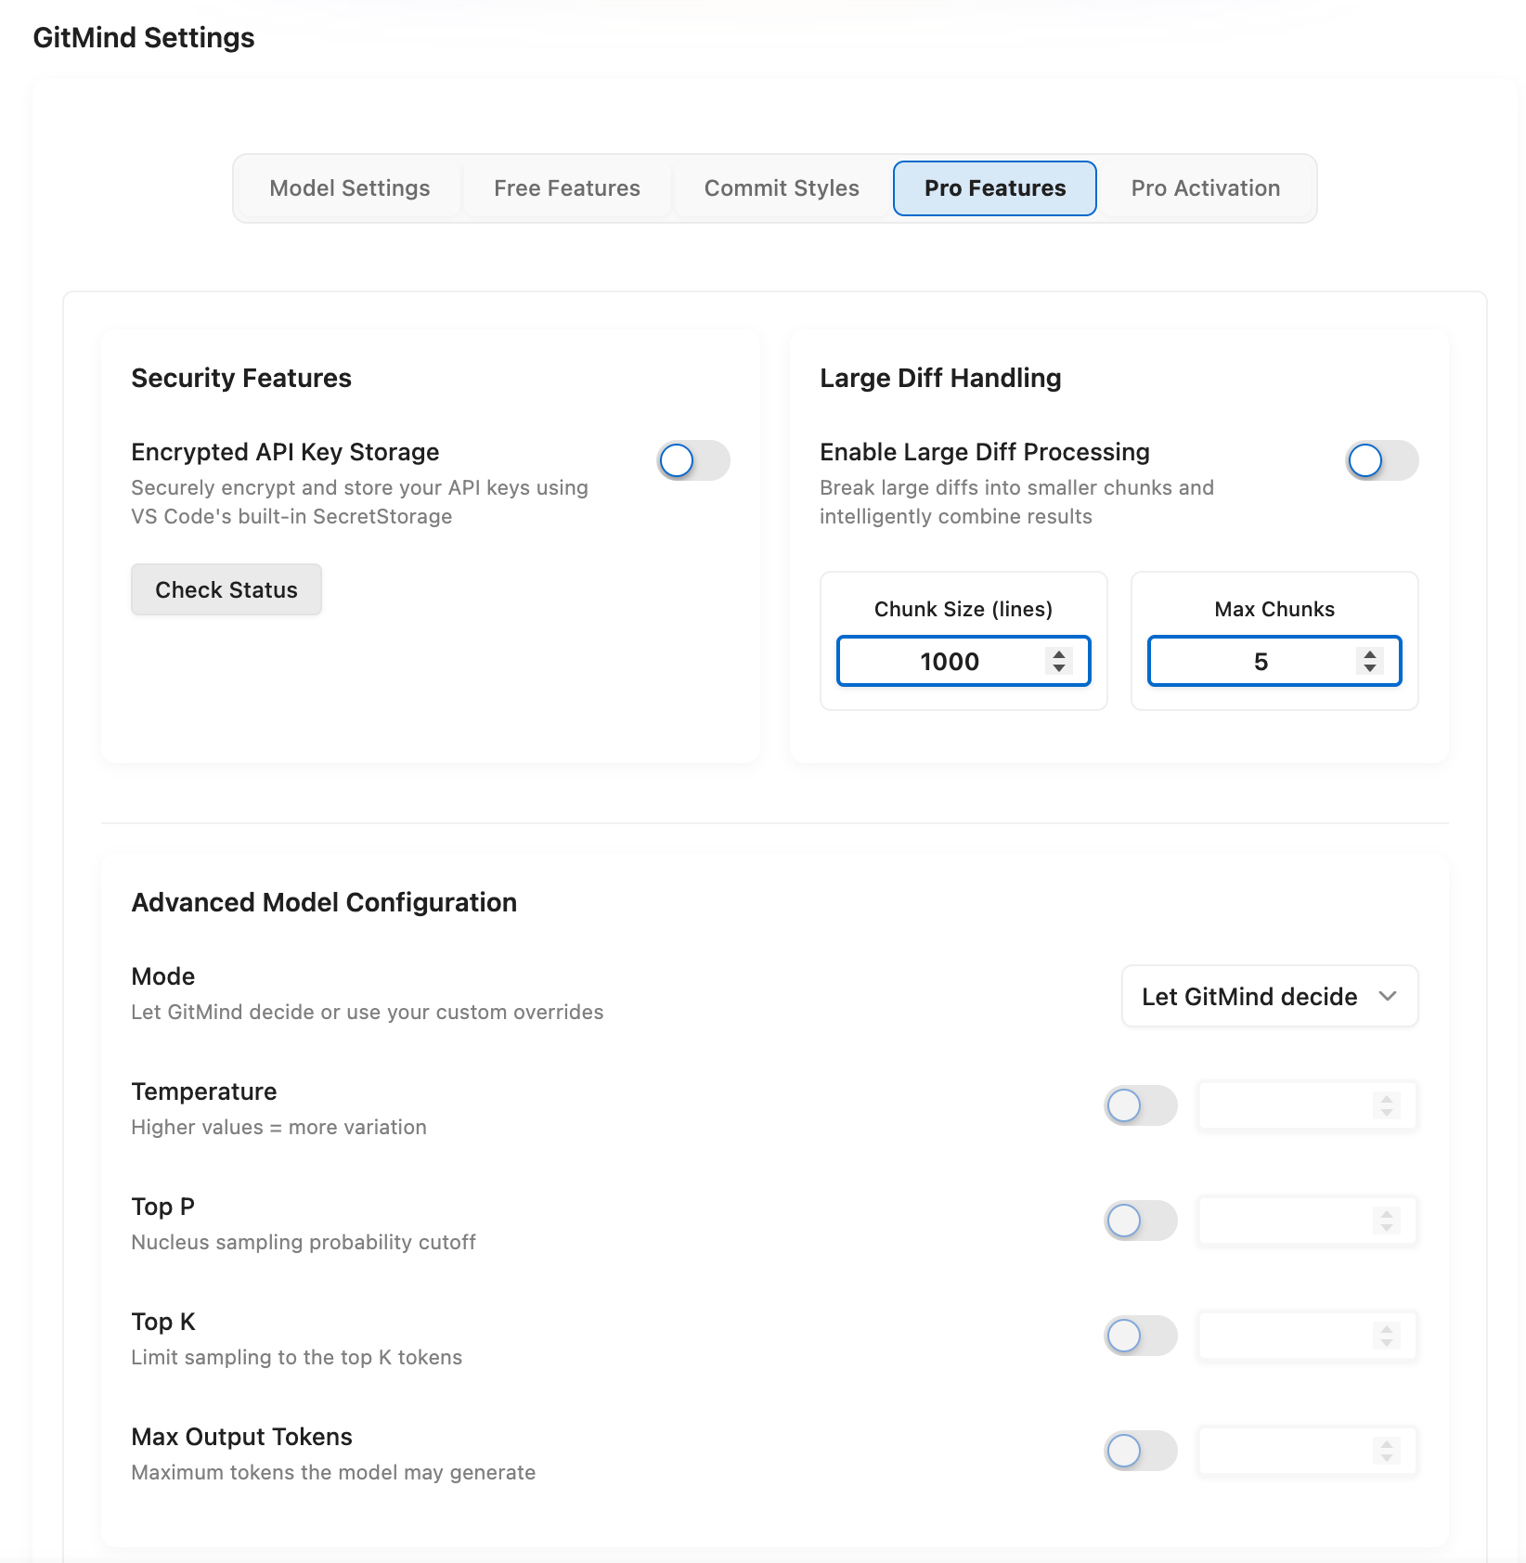Open the Mode dropdown Let GitMind decide
Viewport: 1526px width, 1563px height.
coord(1270,996)
